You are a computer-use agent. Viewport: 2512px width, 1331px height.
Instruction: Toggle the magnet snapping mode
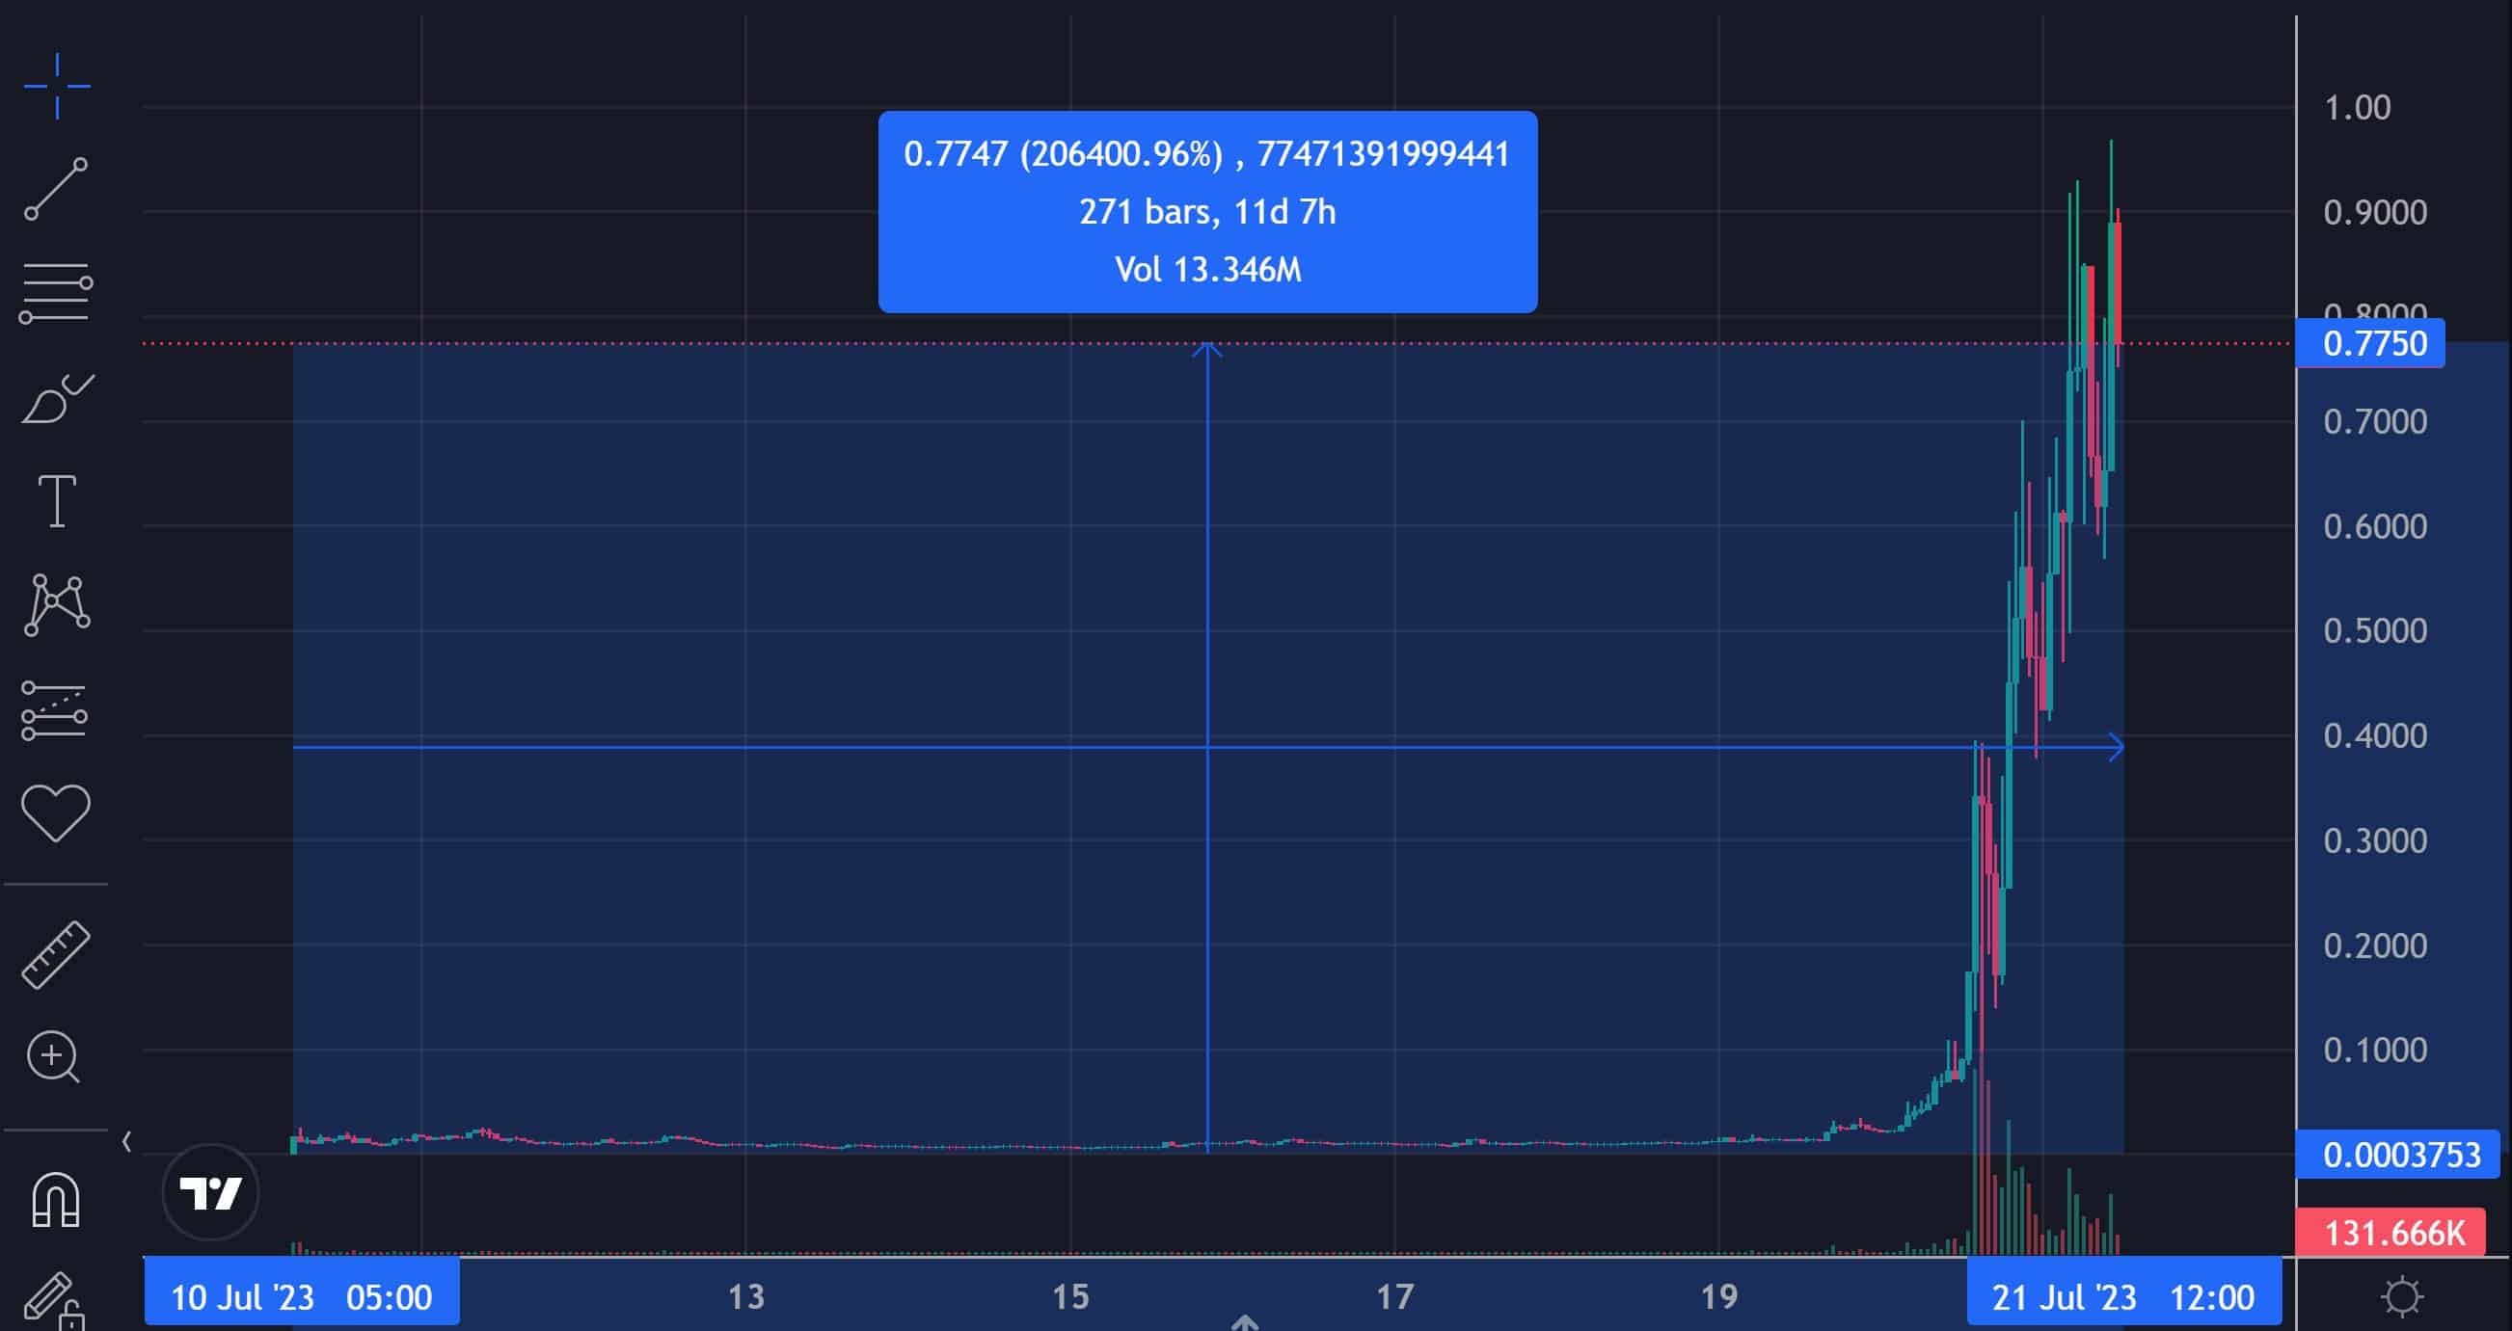56,1199
